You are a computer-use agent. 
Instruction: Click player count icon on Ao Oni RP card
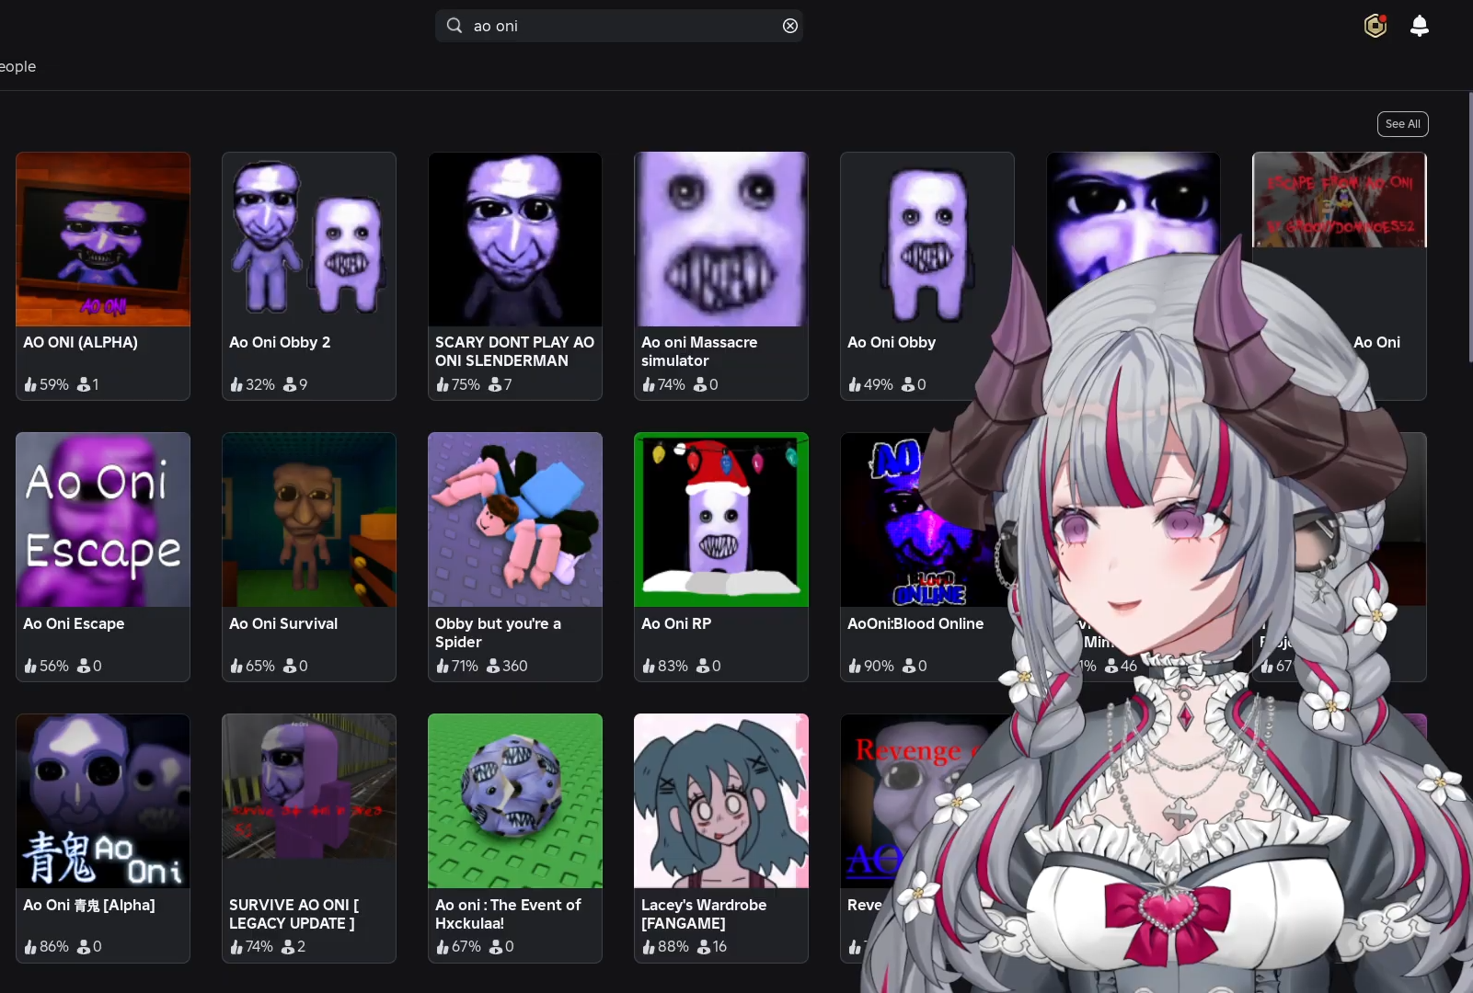702,666
